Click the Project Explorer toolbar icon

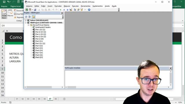pyautogui.click(x=75, y=10)
